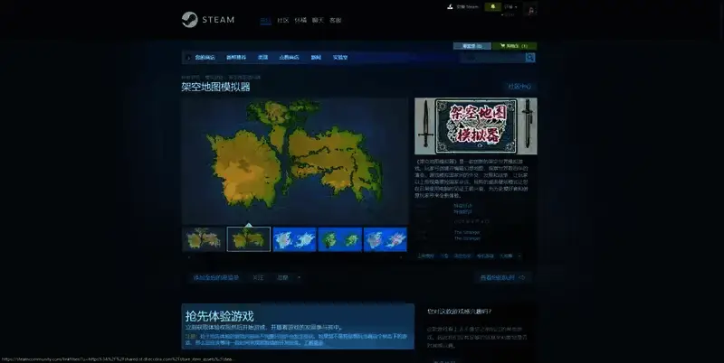Open the 聊天 tab in top navigation
Screen dimensions: 724x363
318,20
